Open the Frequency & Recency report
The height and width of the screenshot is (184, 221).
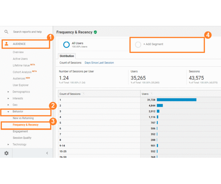(26, 125)
